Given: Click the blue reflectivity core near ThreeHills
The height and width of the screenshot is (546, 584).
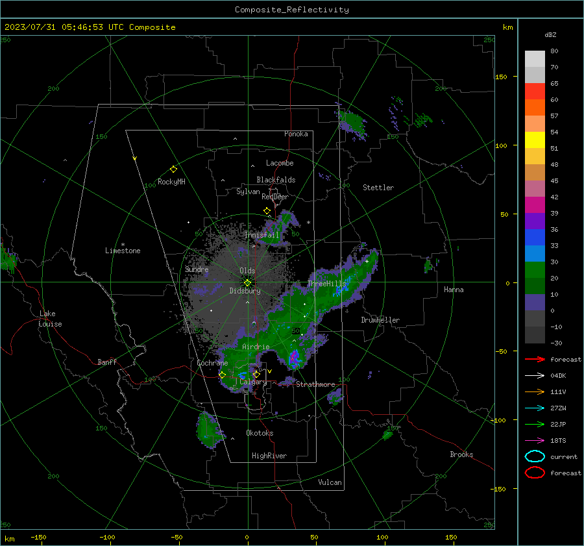Looking at the screenshot, I should (x=343, y=286).
